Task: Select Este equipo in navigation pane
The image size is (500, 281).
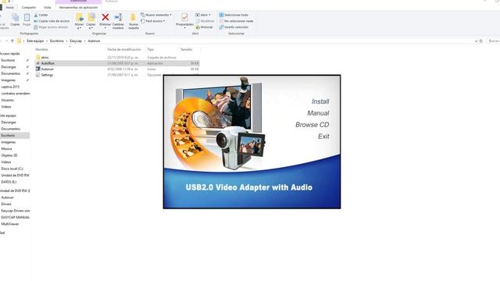Action: point(8,116)
